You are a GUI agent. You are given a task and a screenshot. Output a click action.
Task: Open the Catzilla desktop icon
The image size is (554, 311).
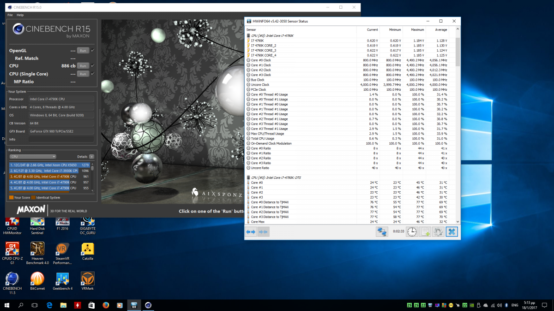[88, 252]
